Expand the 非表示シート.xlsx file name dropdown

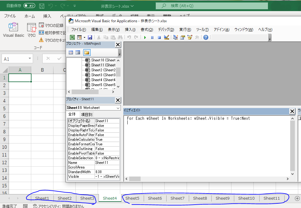[x=132, y=6]
